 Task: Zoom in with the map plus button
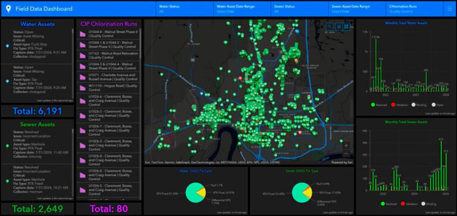346,145
